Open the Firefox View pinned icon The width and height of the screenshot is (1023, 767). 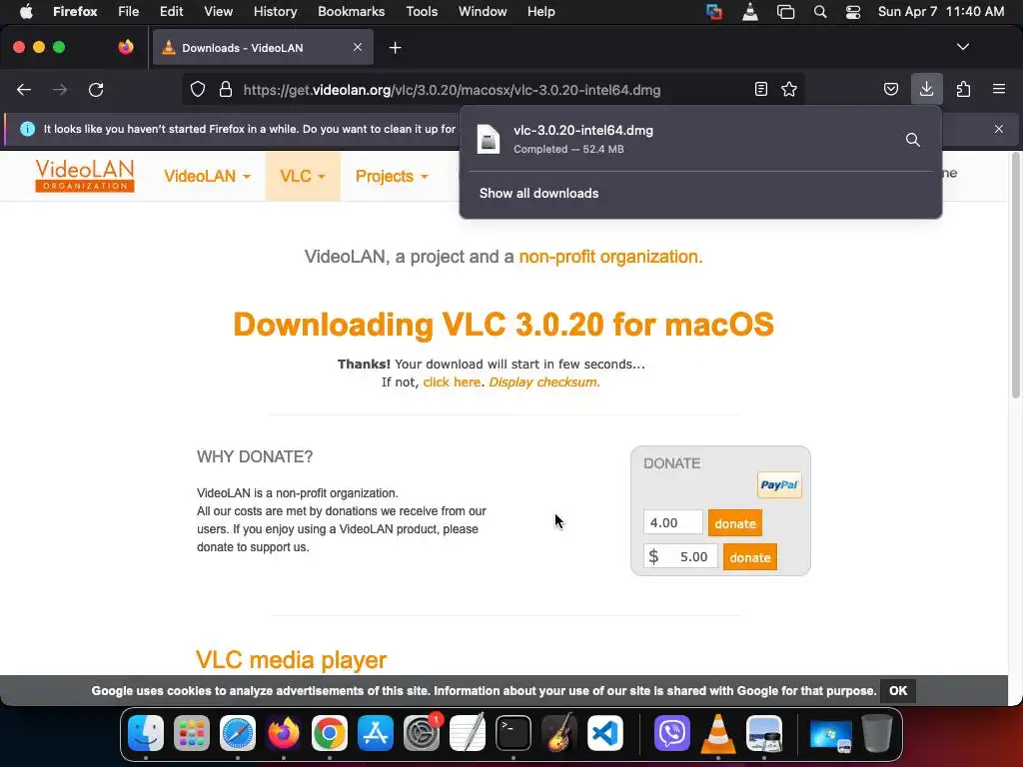[126, 47]
